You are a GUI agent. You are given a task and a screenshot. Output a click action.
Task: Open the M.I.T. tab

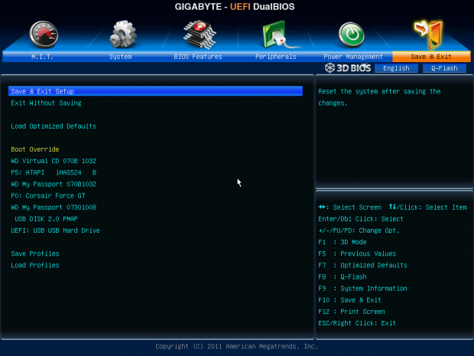(x=42, y=57)
